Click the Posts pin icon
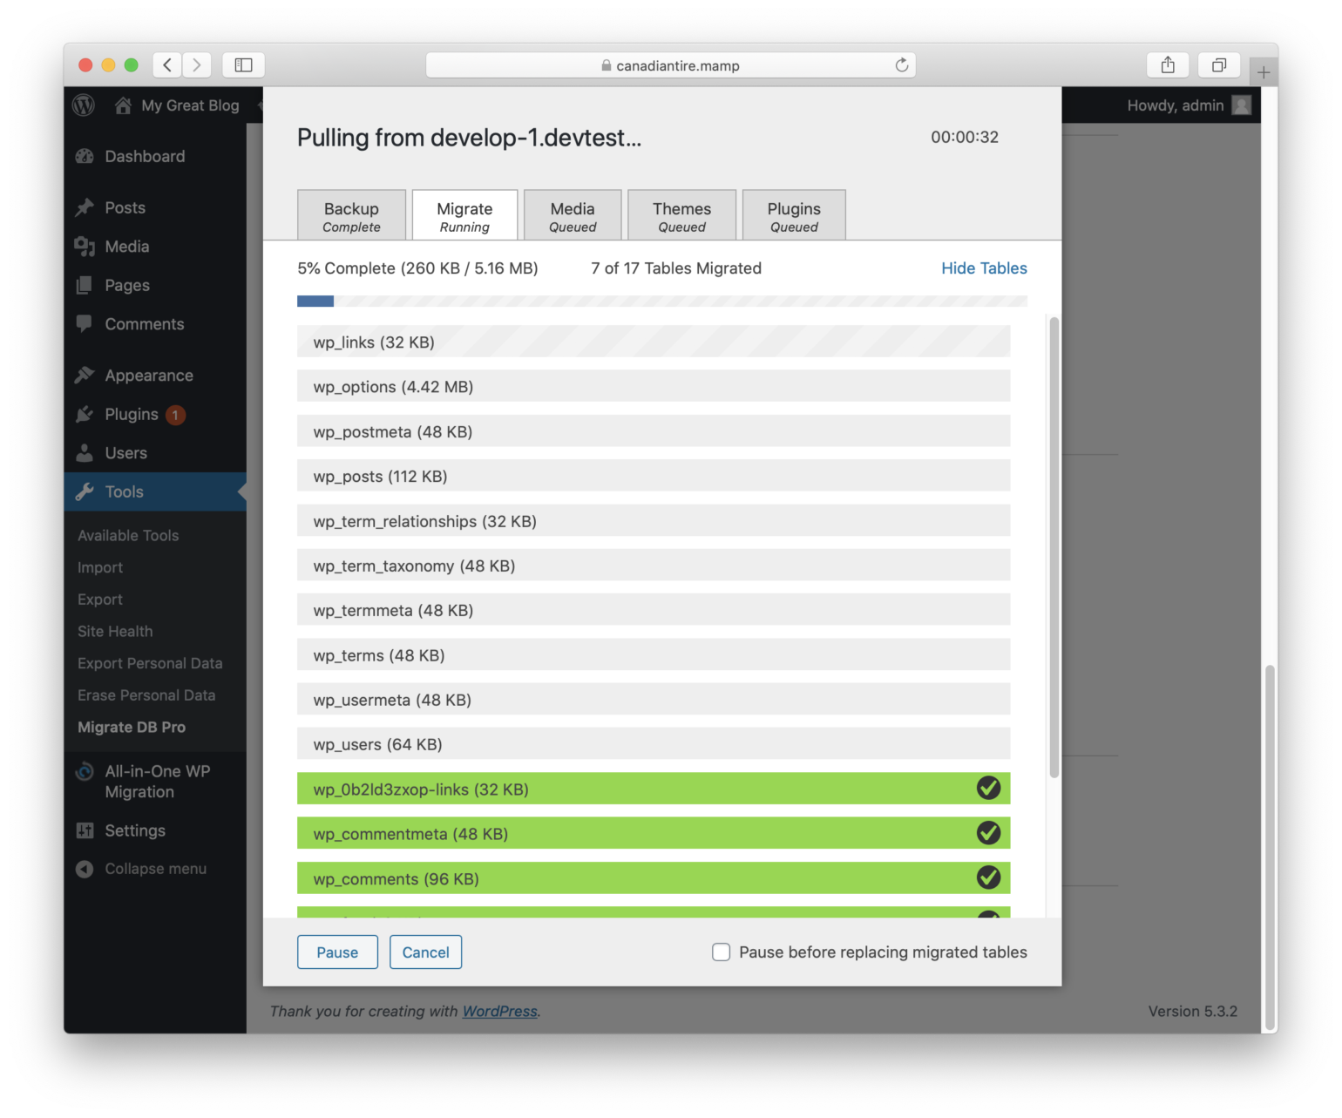The width and height of the screenshot is (1342, 1118). pyautogui.click(x=85, y=207)
